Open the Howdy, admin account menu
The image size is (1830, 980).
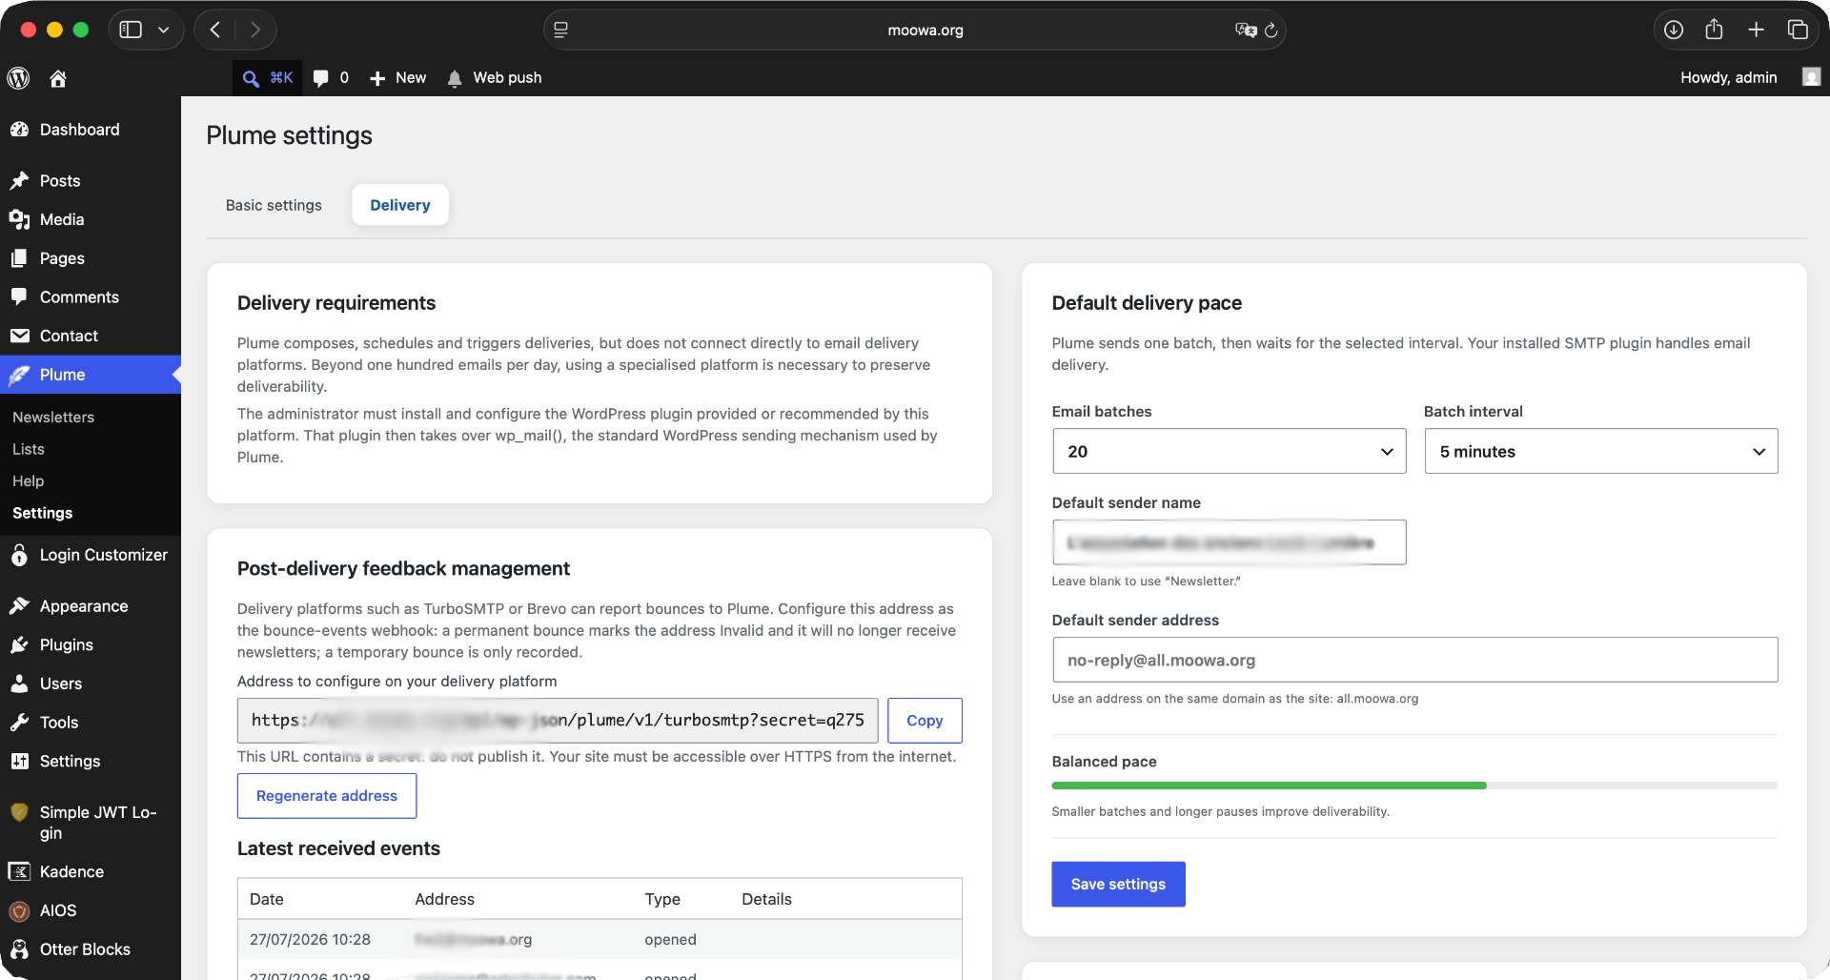(1728, 78)
